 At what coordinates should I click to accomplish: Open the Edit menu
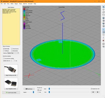(x=5, y=4)
